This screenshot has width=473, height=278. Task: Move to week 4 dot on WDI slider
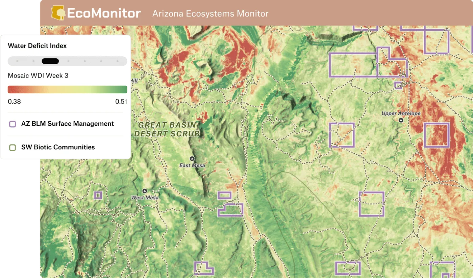[68, 61]
